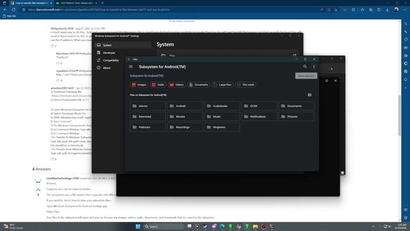The image size is (410, 231).
Task: Filter by Documents category chip
Action: pos(199,85)
